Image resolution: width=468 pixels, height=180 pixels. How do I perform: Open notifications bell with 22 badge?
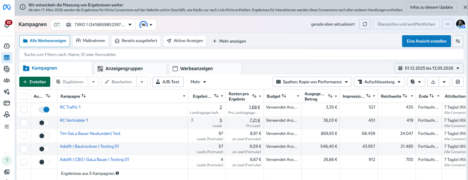click(7, 24)
